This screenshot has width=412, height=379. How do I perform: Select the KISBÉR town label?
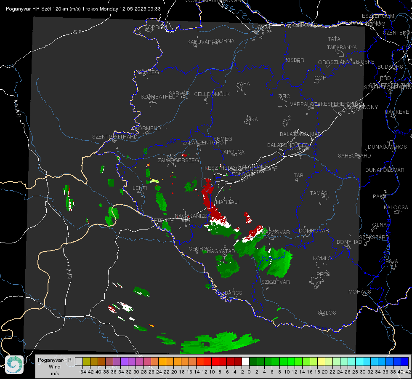pos(295,60)
